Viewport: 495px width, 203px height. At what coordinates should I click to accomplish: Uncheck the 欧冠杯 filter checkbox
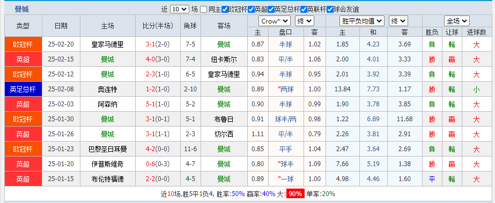coord(225,10)
